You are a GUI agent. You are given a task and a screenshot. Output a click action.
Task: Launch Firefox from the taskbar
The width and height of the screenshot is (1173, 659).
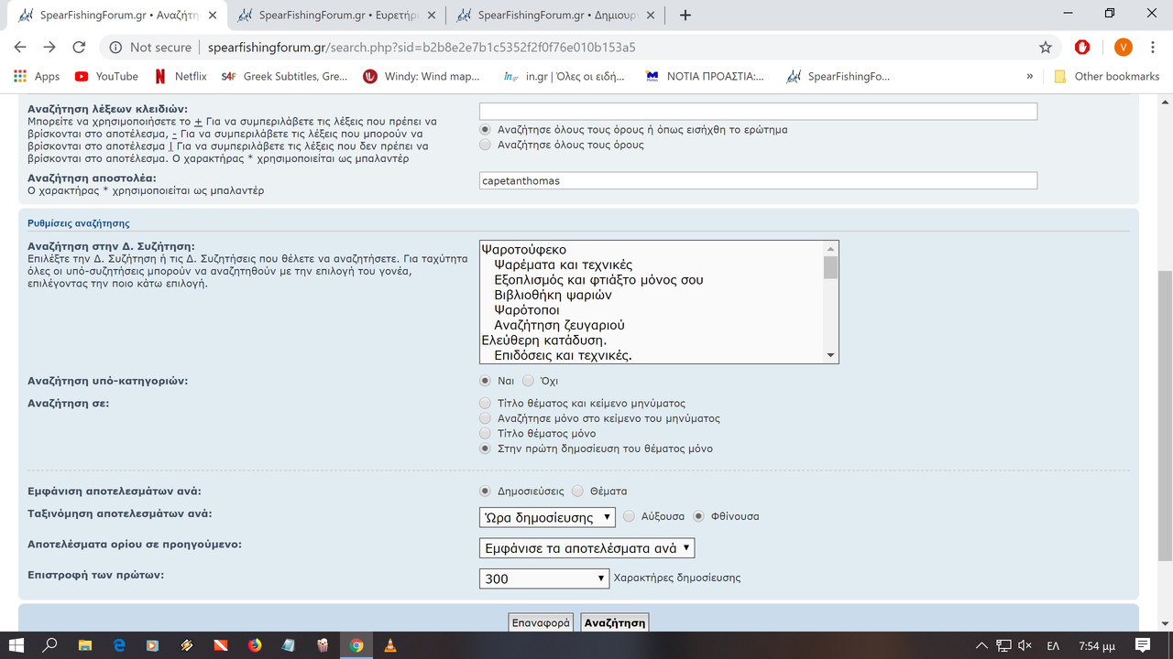255,645
